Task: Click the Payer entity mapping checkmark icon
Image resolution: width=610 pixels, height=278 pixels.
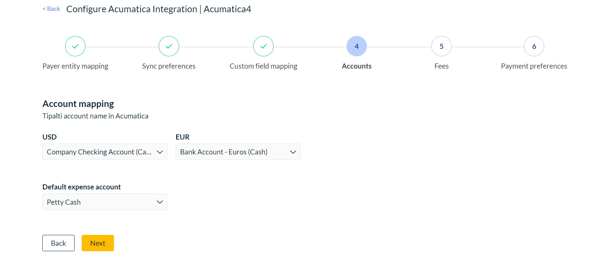Action: tap(75, 46)
